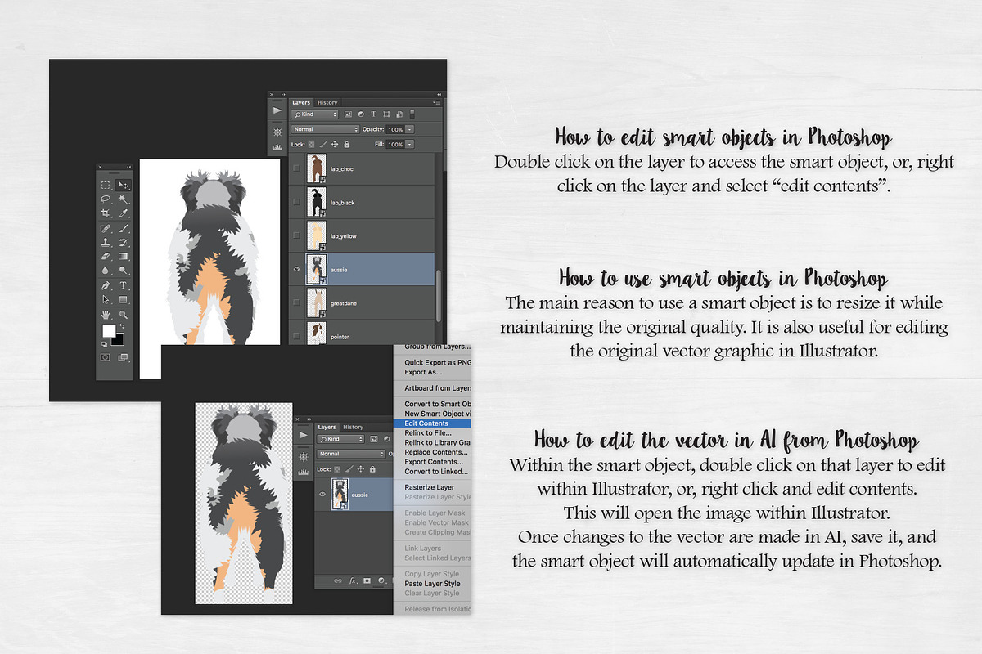
Task: Click the white foreground color swatch
Action: pyautogui.click(x=108, y=329)
